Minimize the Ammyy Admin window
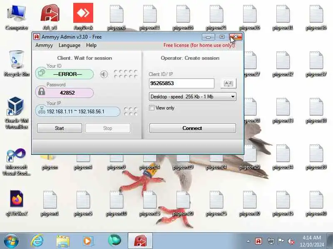 pos(208,37)
